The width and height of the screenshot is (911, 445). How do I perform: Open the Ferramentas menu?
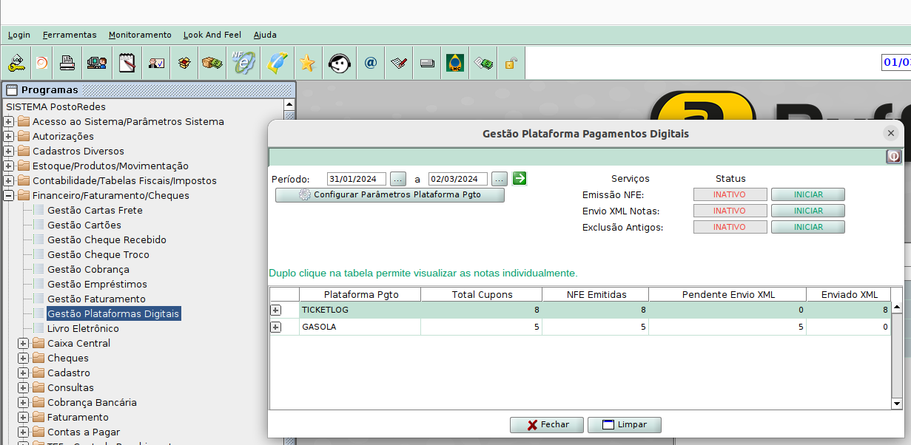[70, 35]
